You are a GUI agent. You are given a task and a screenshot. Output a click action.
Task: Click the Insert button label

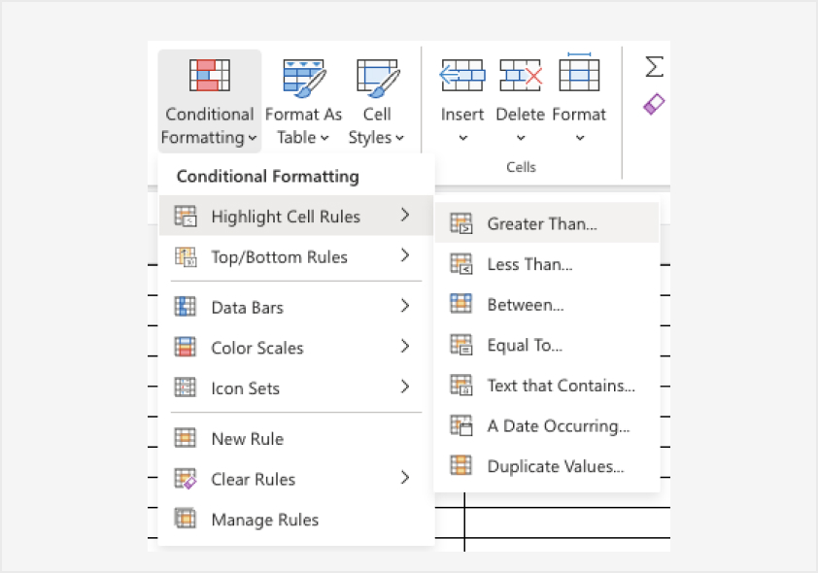tap(462, 115)
